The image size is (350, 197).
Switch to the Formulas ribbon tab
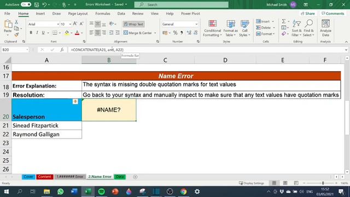coord(103,14)
